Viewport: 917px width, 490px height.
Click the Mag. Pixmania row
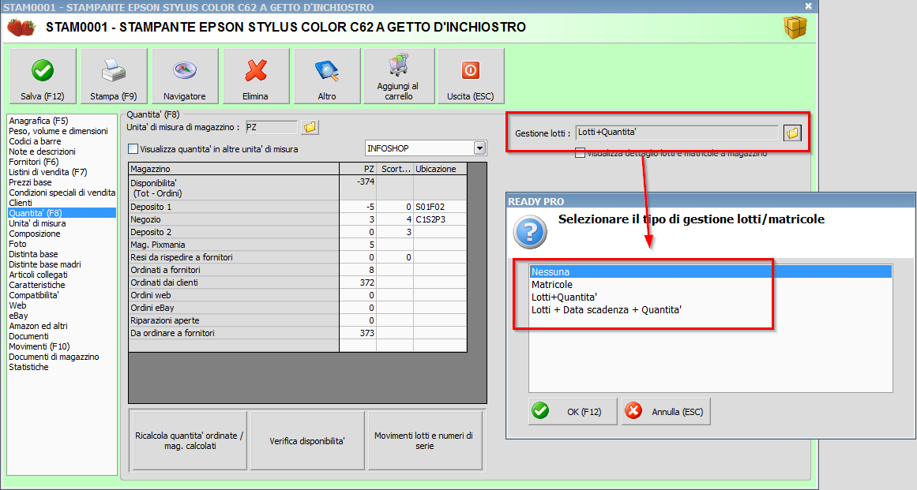[x=298, y=245]
